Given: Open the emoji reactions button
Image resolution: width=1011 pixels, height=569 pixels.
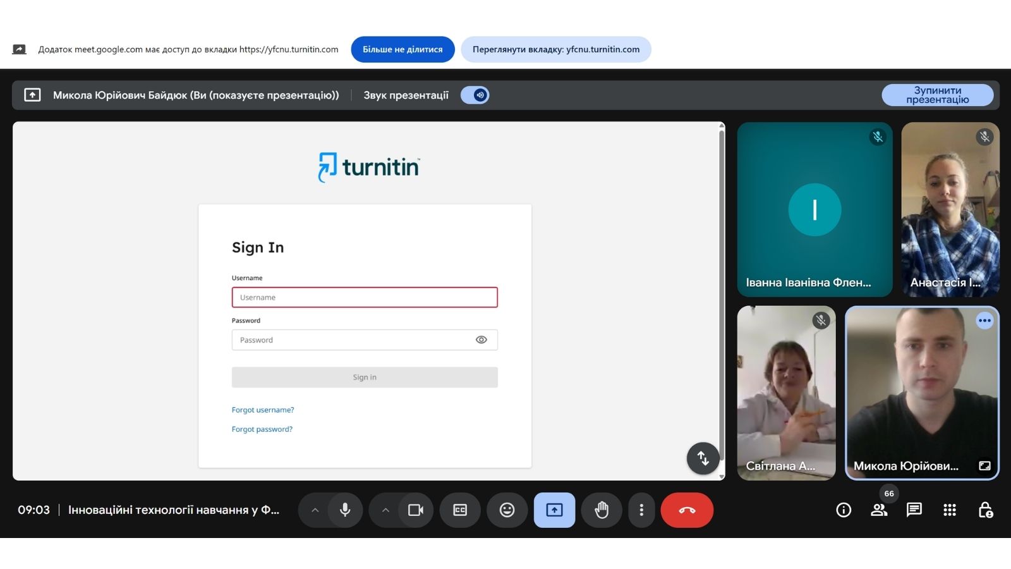Looking at the screenshot, I should pyautogui.click(x=507, y=510).
